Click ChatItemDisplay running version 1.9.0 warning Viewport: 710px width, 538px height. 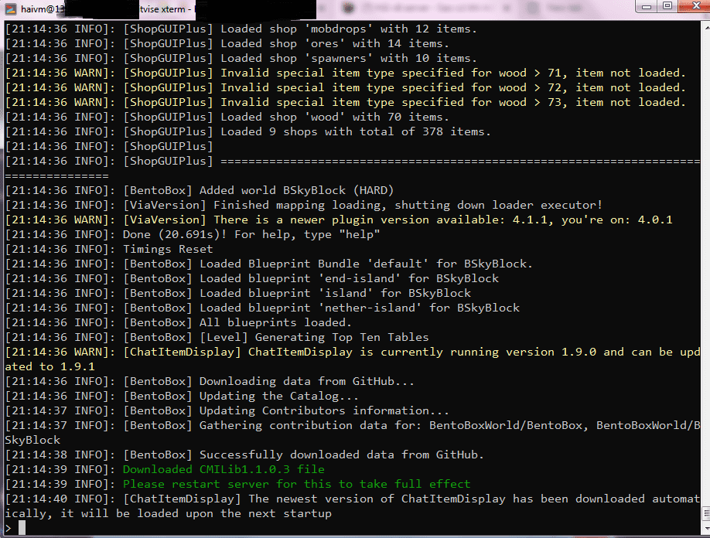pos(353,352)
